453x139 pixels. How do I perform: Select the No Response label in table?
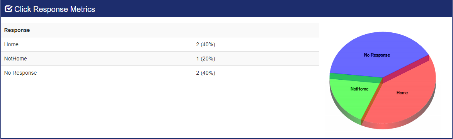20,73
